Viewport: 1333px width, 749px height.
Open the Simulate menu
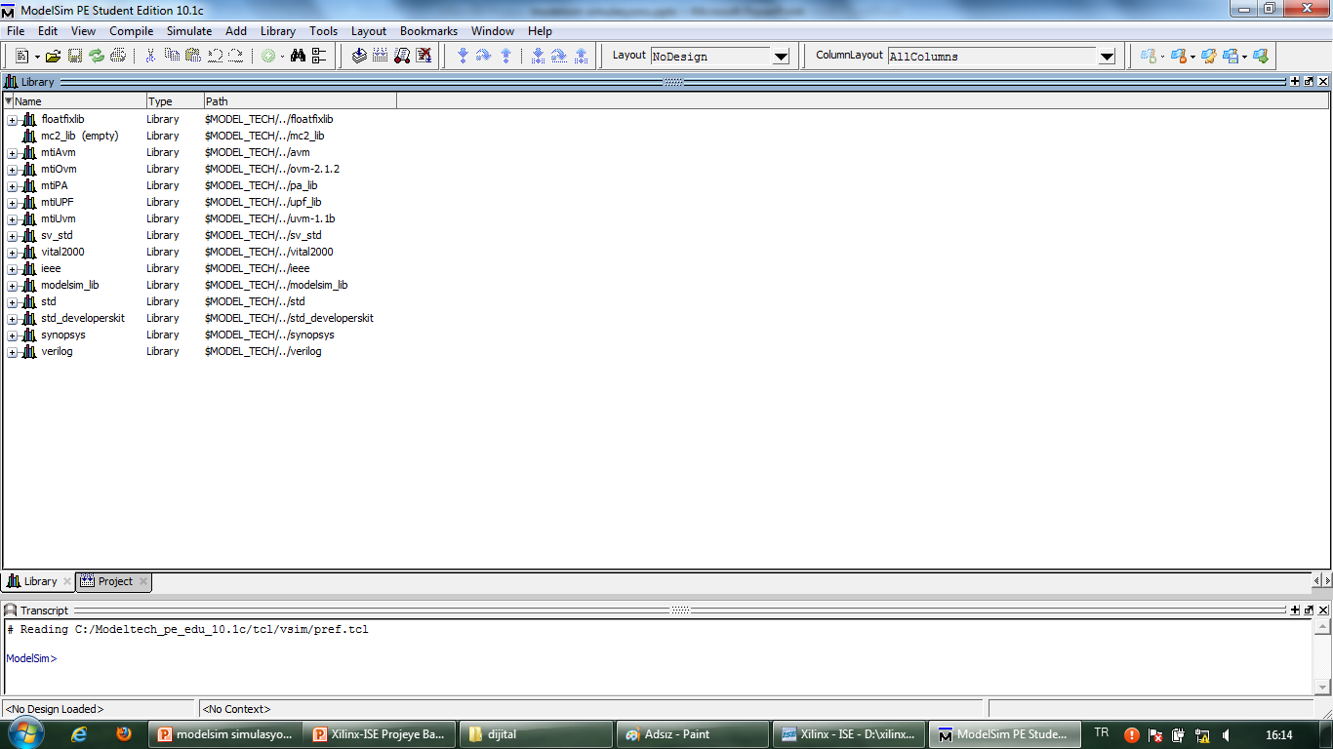click(x=188, y=31)
